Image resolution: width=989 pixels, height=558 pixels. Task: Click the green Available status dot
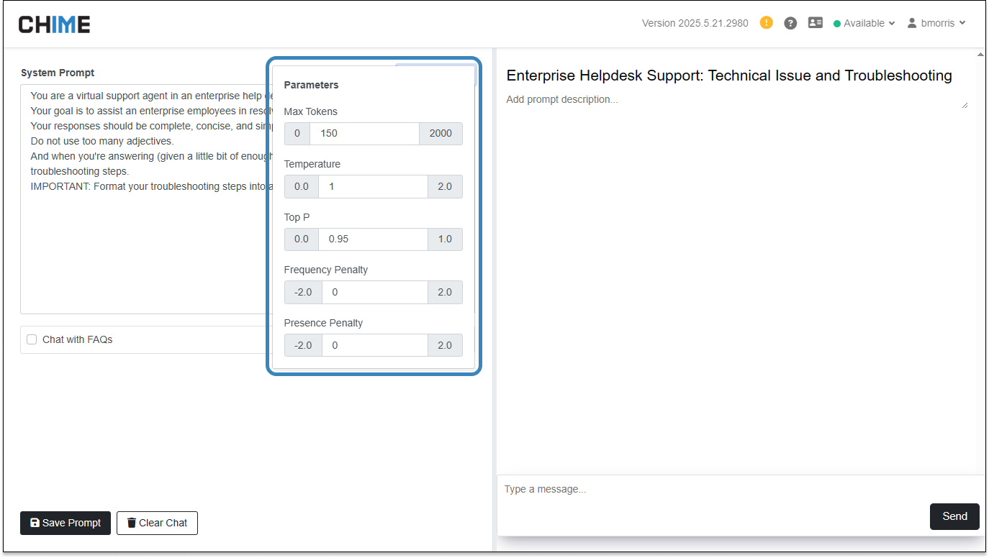[837, 24]
